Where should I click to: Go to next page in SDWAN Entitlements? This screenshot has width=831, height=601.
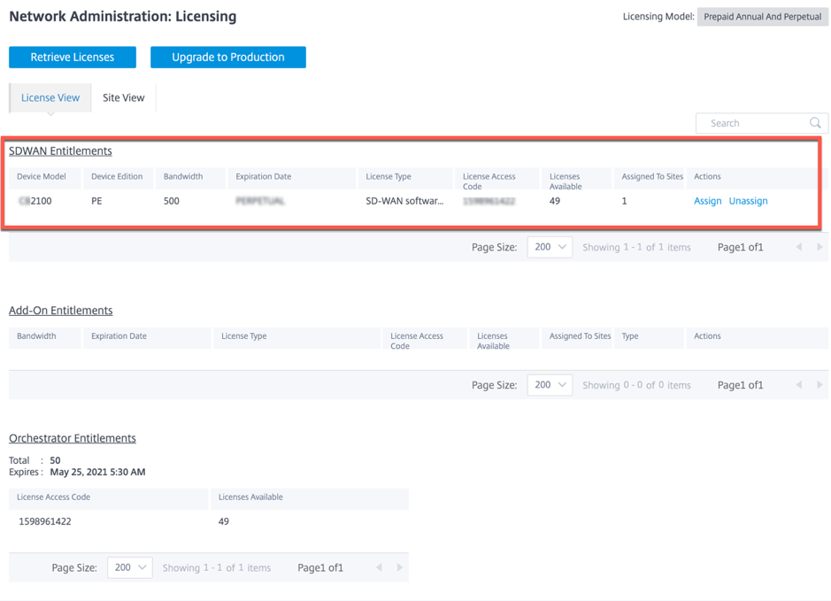coord(819,247)
